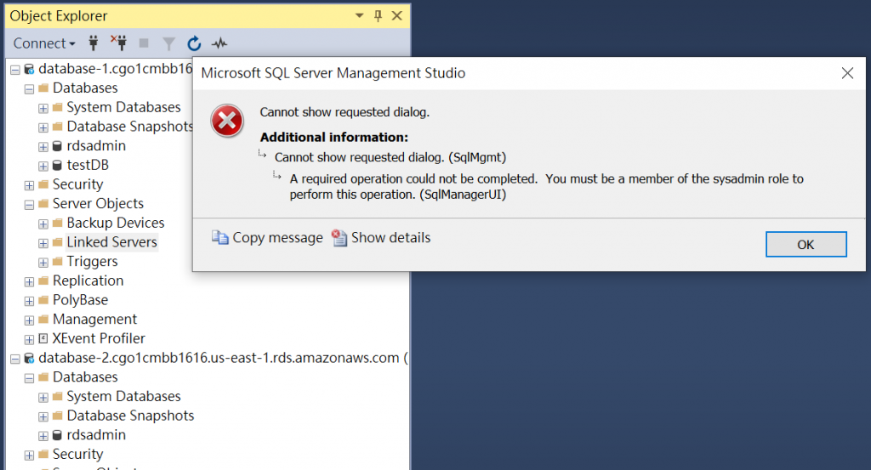The width and height of the screenshot is (871, 470).
Task: Expand the Linked Servers node
Action: tap(43, 242)
